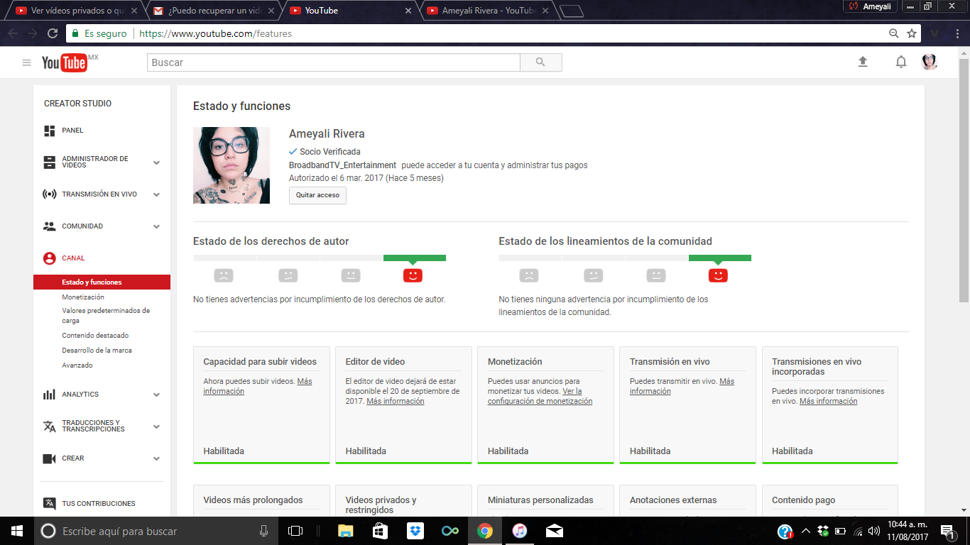Click the Administrador de Videos icon
Viewport: 970px width, 545px height.
(x=50, y=163)
